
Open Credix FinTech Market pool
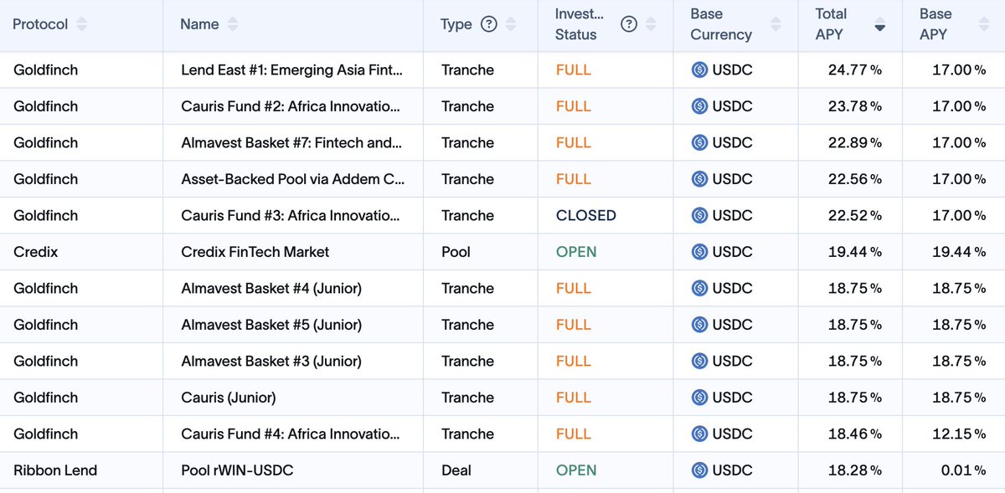pyautogui.click(x=255, y=252)
